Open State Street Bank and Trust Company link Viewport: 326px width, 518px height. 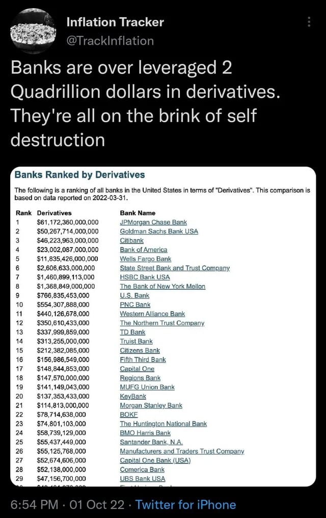(175, 268)
